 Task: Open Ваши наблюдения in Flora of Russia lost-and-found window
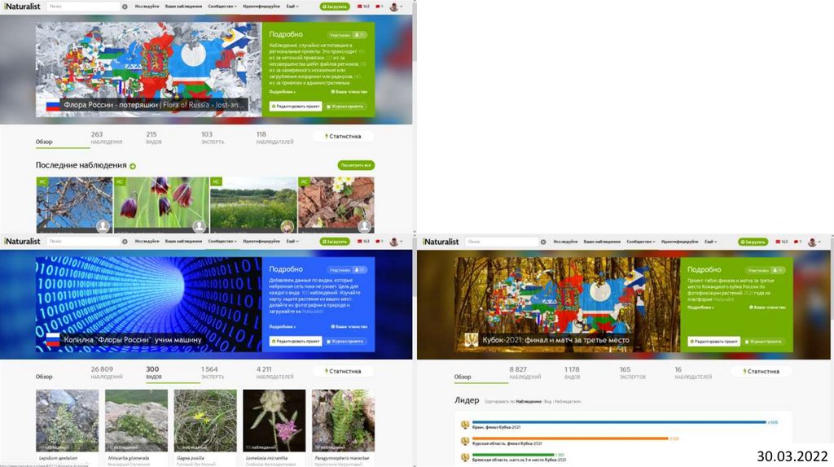(183, 7)
